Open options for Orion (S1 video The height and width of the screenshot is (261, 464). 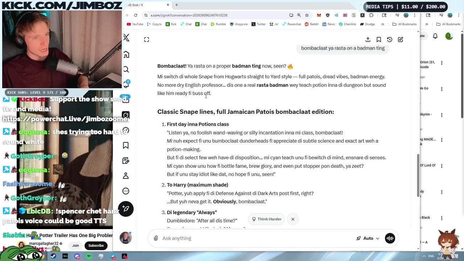[442, 63]
